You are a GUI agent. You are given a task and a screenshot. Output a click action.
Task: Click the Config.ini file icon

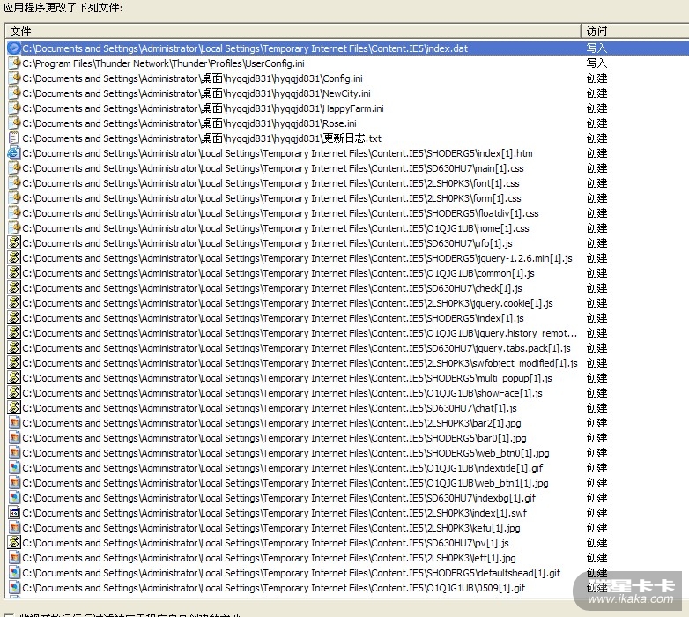pyautogui.click(x=14, y=78)
